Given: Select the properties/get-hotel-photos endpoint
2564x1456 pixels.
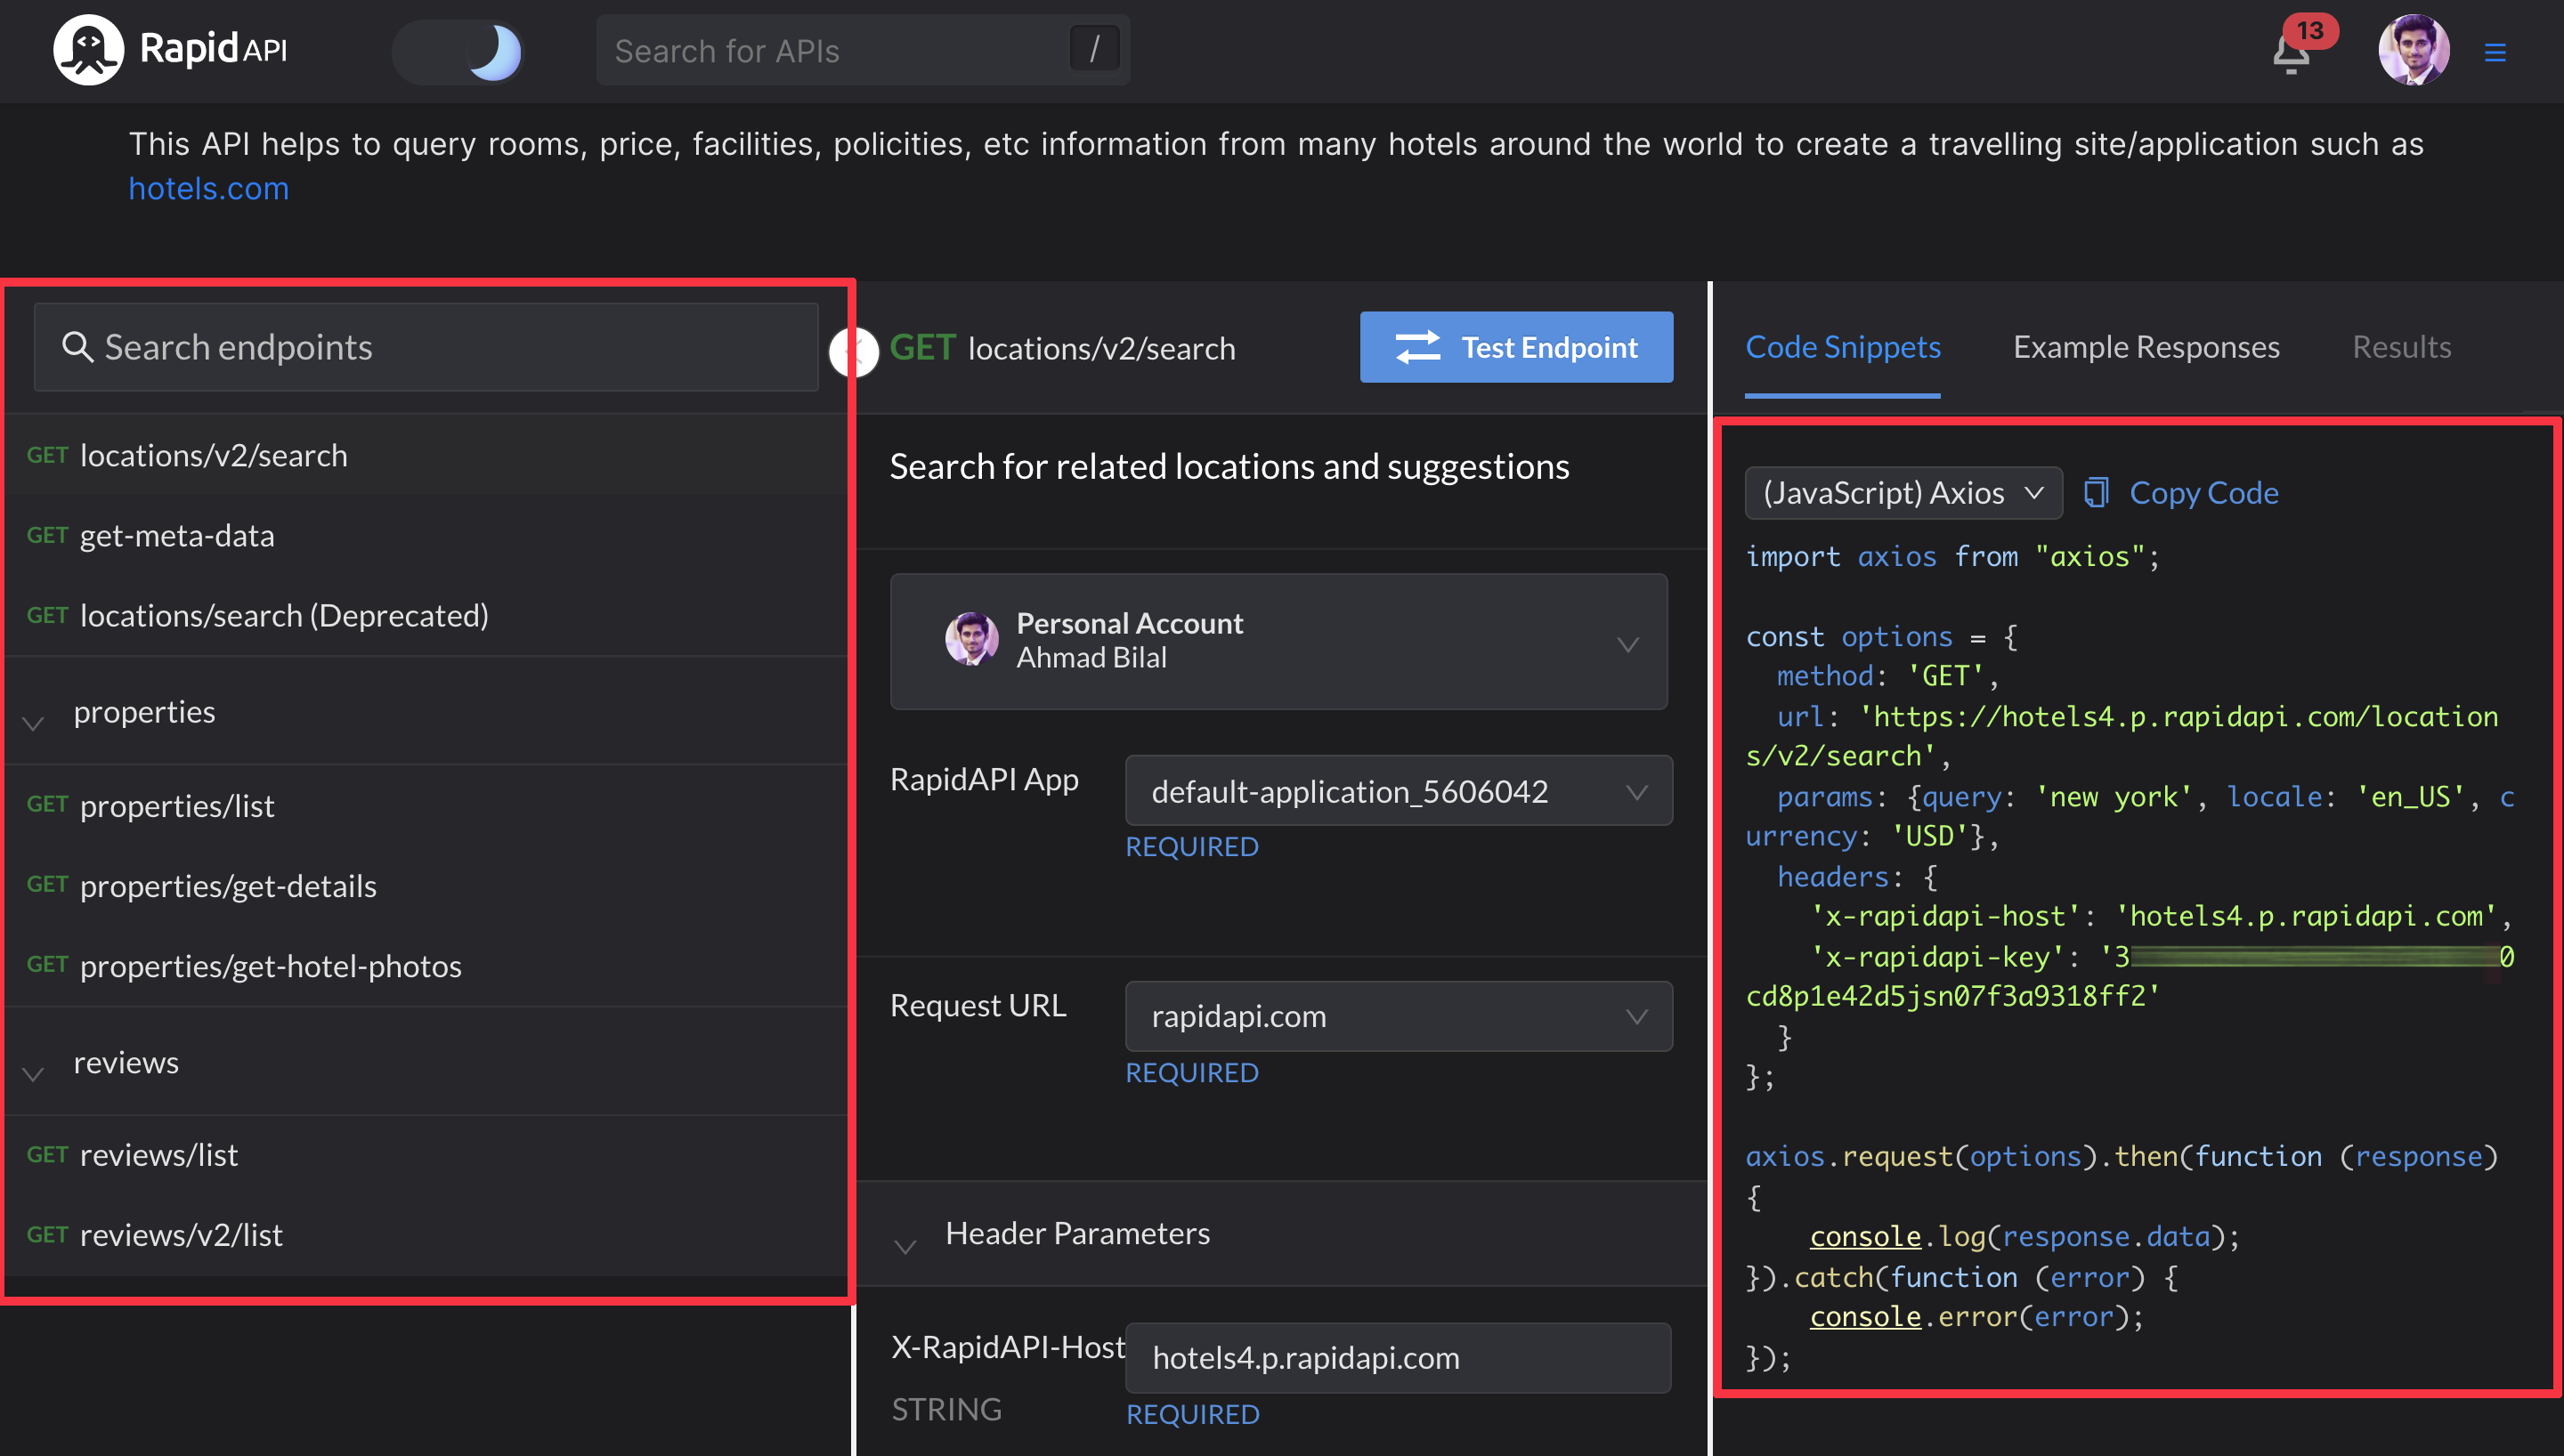Looking at the screenshot, I should [x=270, y=966].
